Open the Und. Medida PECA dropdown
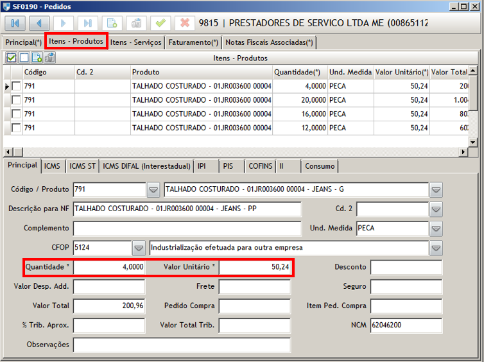 point(436,228)
